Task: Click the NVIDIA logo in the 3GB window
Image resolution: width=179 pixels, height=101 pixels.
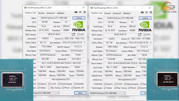Action: click(79, 26)
